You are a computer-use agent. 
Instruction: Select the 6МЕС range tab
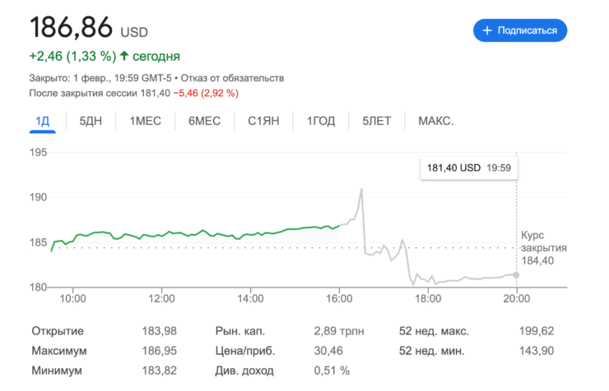(x=204, y=121)
